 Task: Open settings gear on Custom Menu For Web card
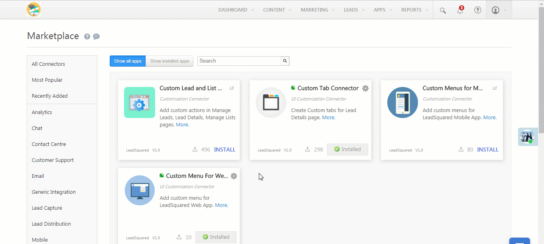(x=234, y=176)
